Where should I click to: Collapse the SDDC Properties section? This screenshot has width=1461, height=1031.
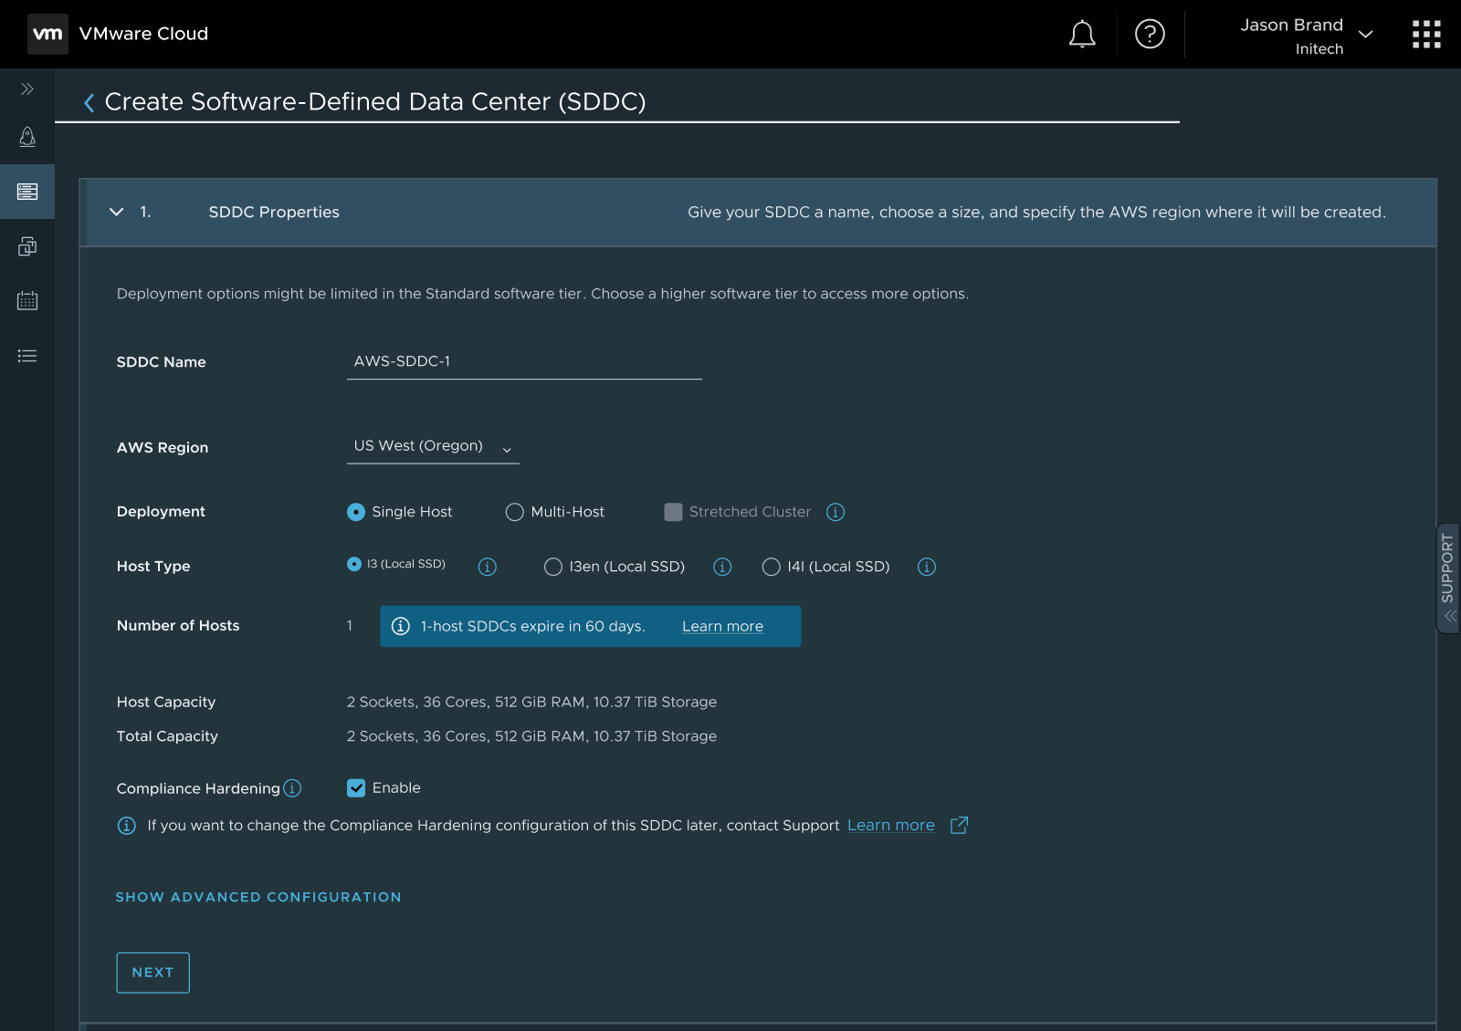[116, 212]
